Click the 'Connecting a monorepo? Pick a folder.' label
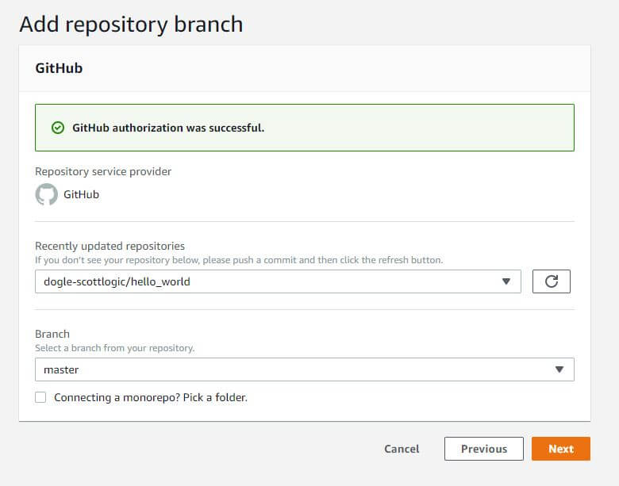The height and width of the screenshot is (486, 619). [x=151, y=397]
